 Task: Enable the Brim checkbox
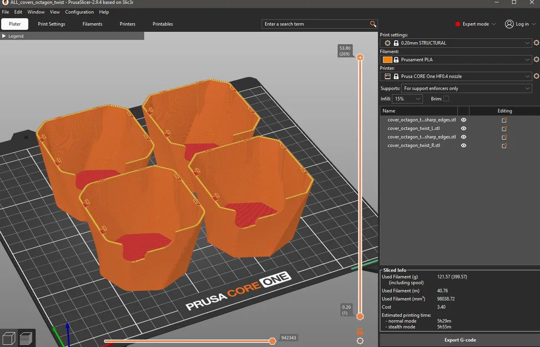pos(446,99)
